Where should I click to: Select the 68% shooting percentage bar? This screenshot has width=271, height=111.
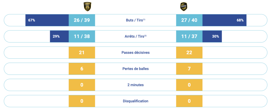[x=224, y=20]
